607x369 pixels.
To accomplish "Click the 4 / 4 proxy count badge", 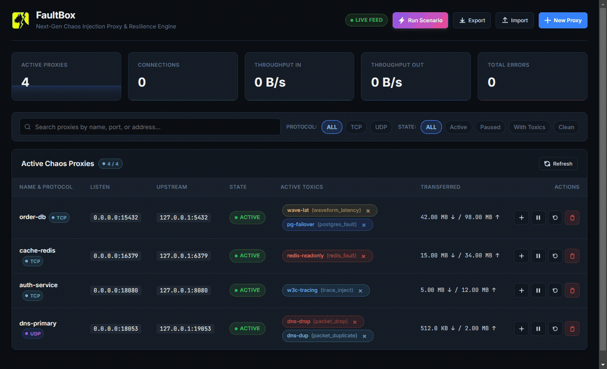I will pos(110,164).
